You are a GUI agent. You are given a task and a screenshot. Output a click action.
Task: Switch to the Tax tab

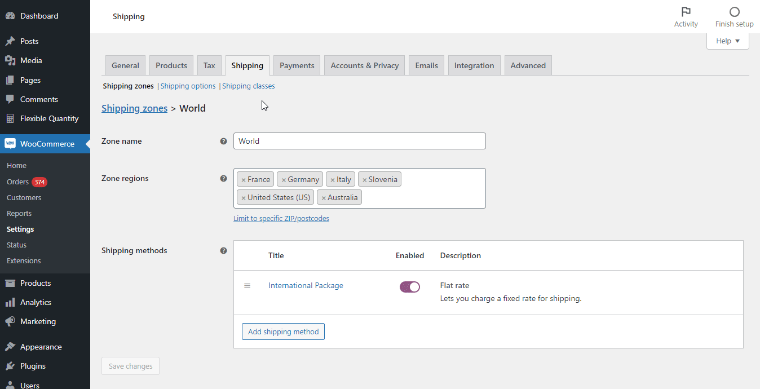(x=209, y=65)
